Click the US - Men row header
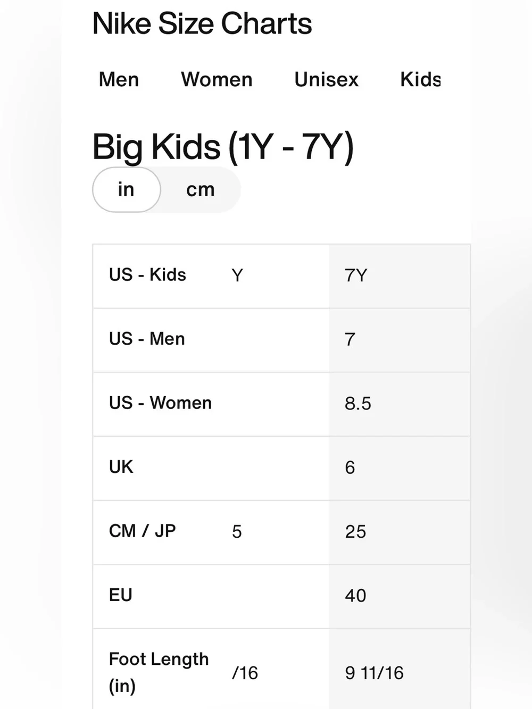Viewport: 532px width, 709px height. (147, 339)
